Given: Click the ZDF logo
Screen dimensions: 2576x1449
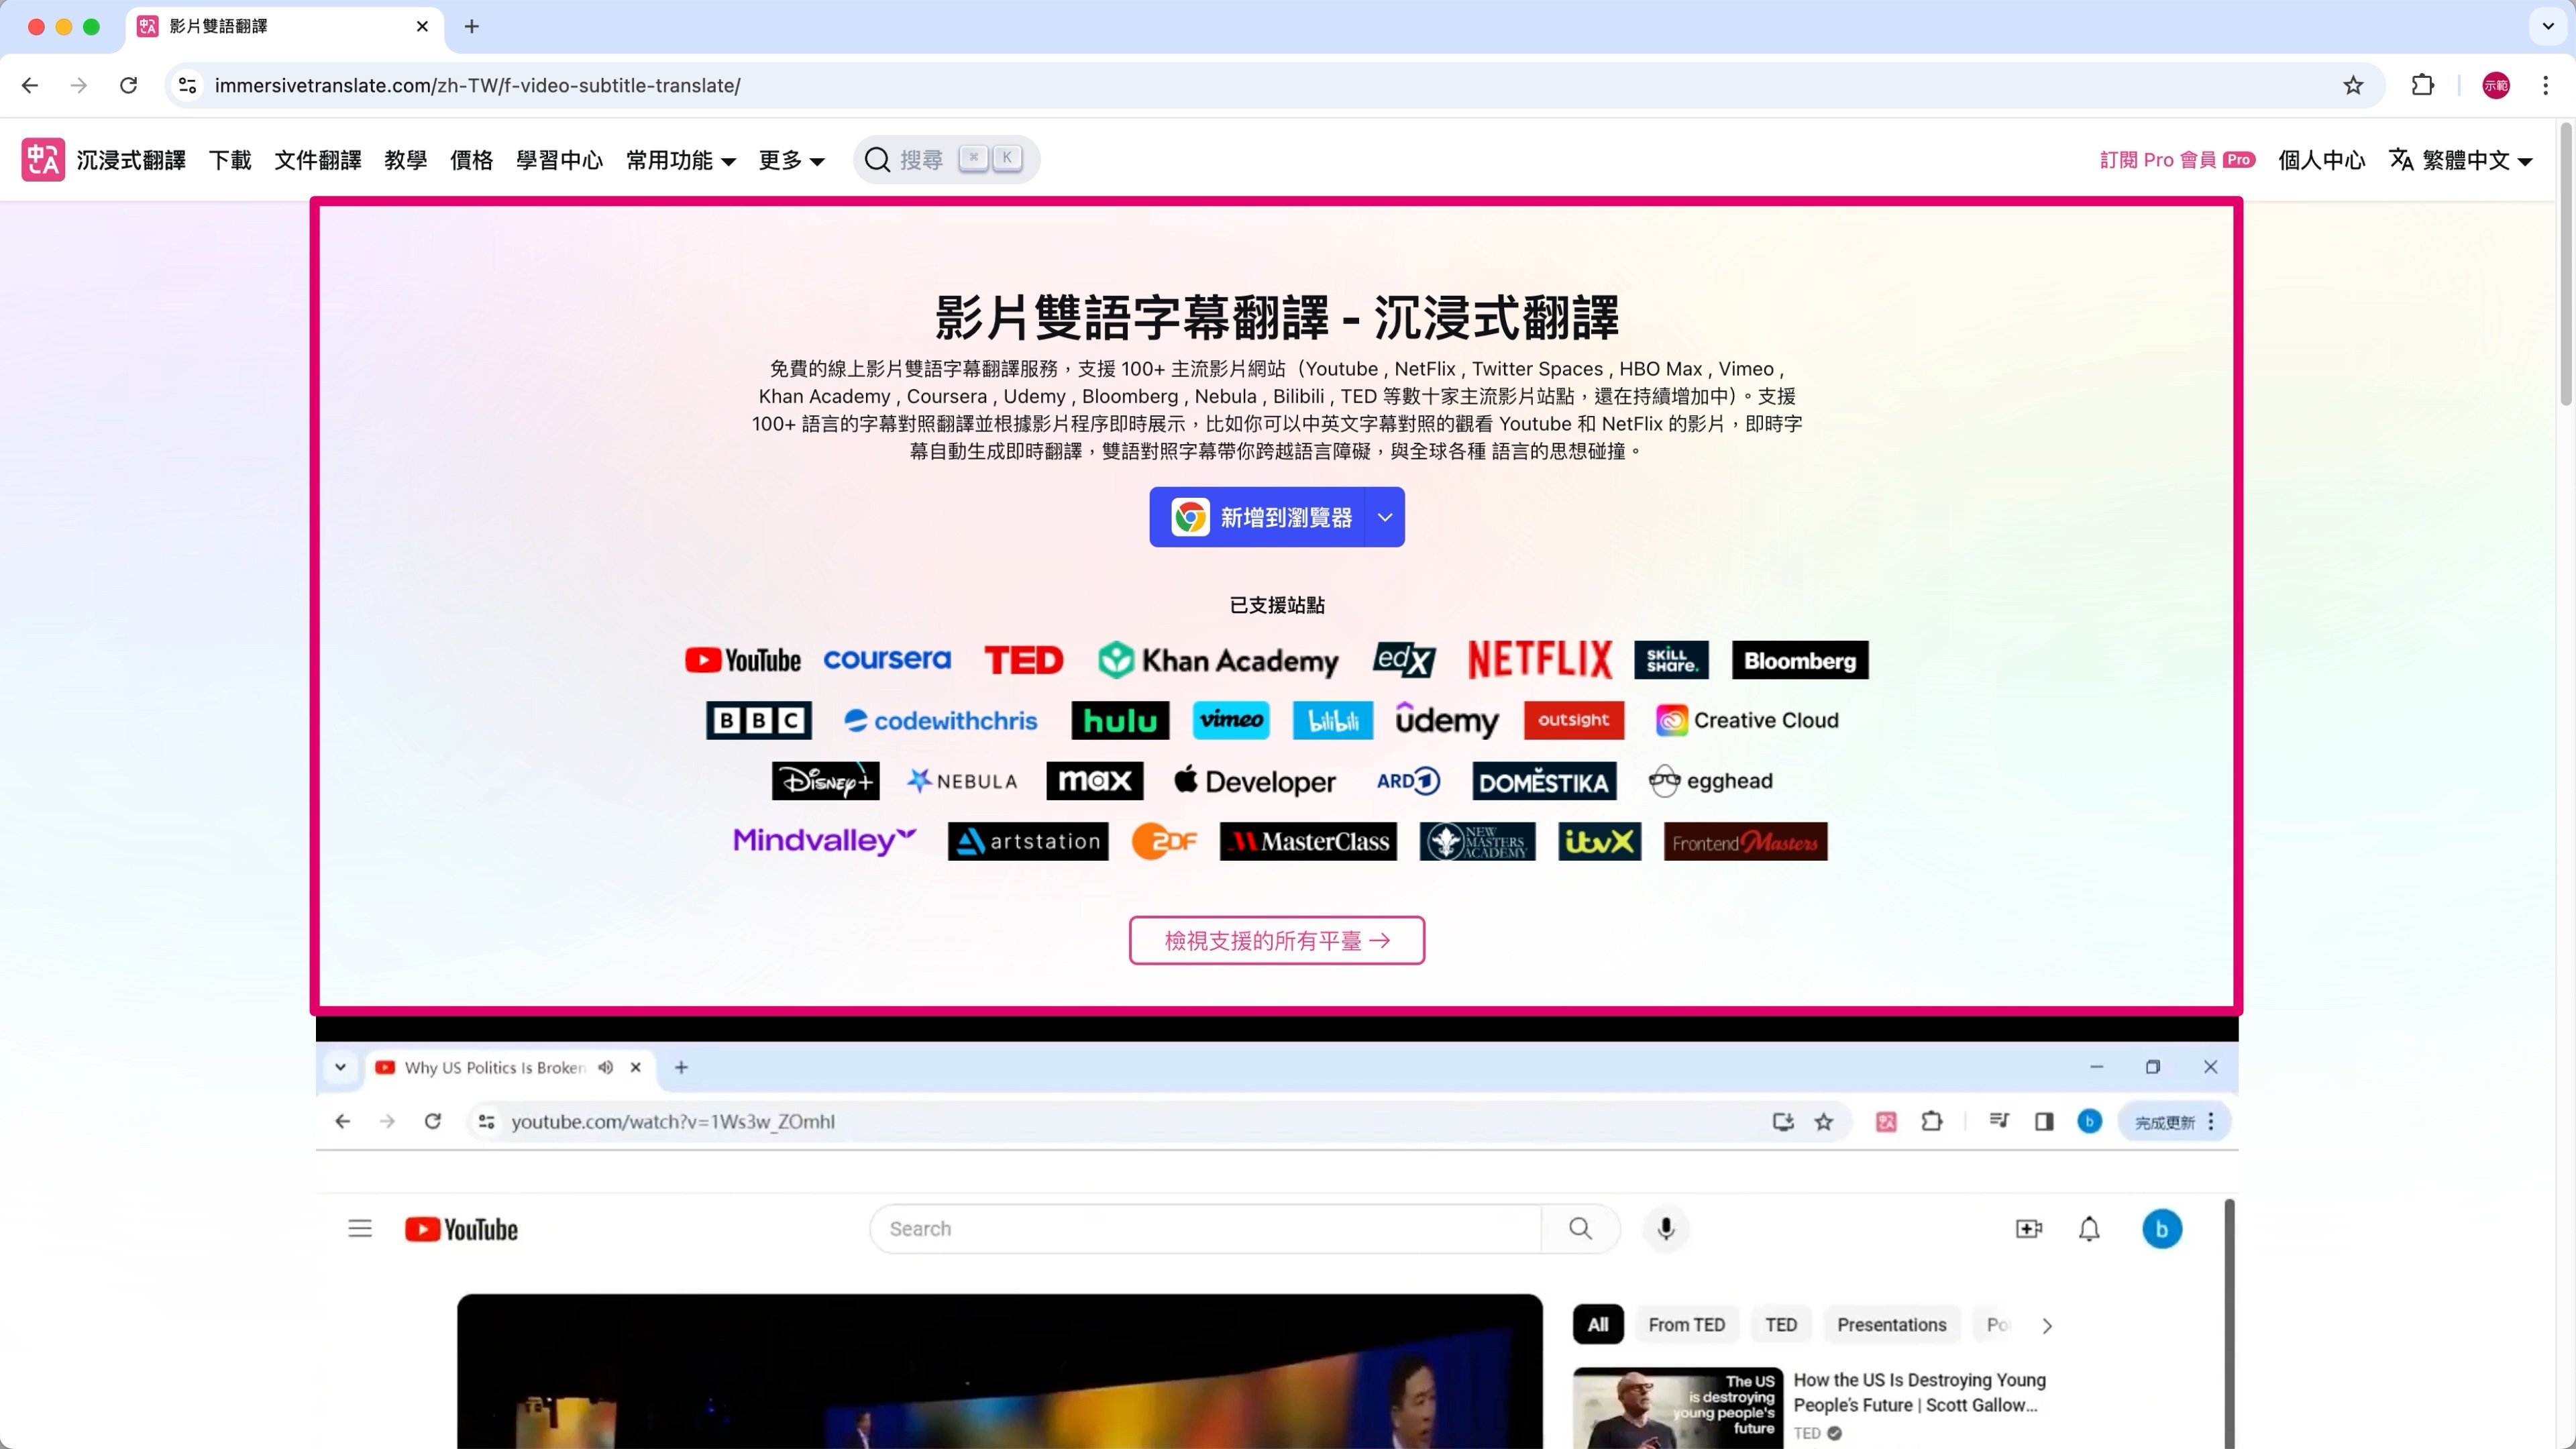Looking at the screenshot, I should 1164,841.
